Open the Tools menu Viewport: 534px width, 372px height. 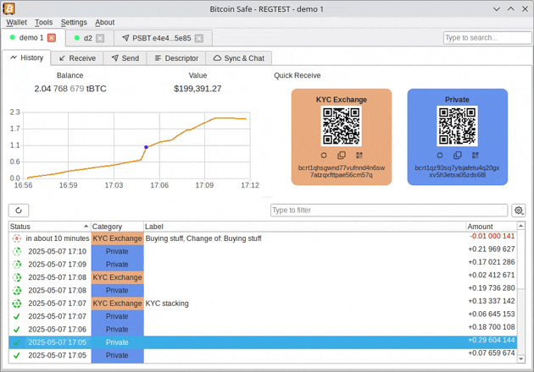[44, 23]
